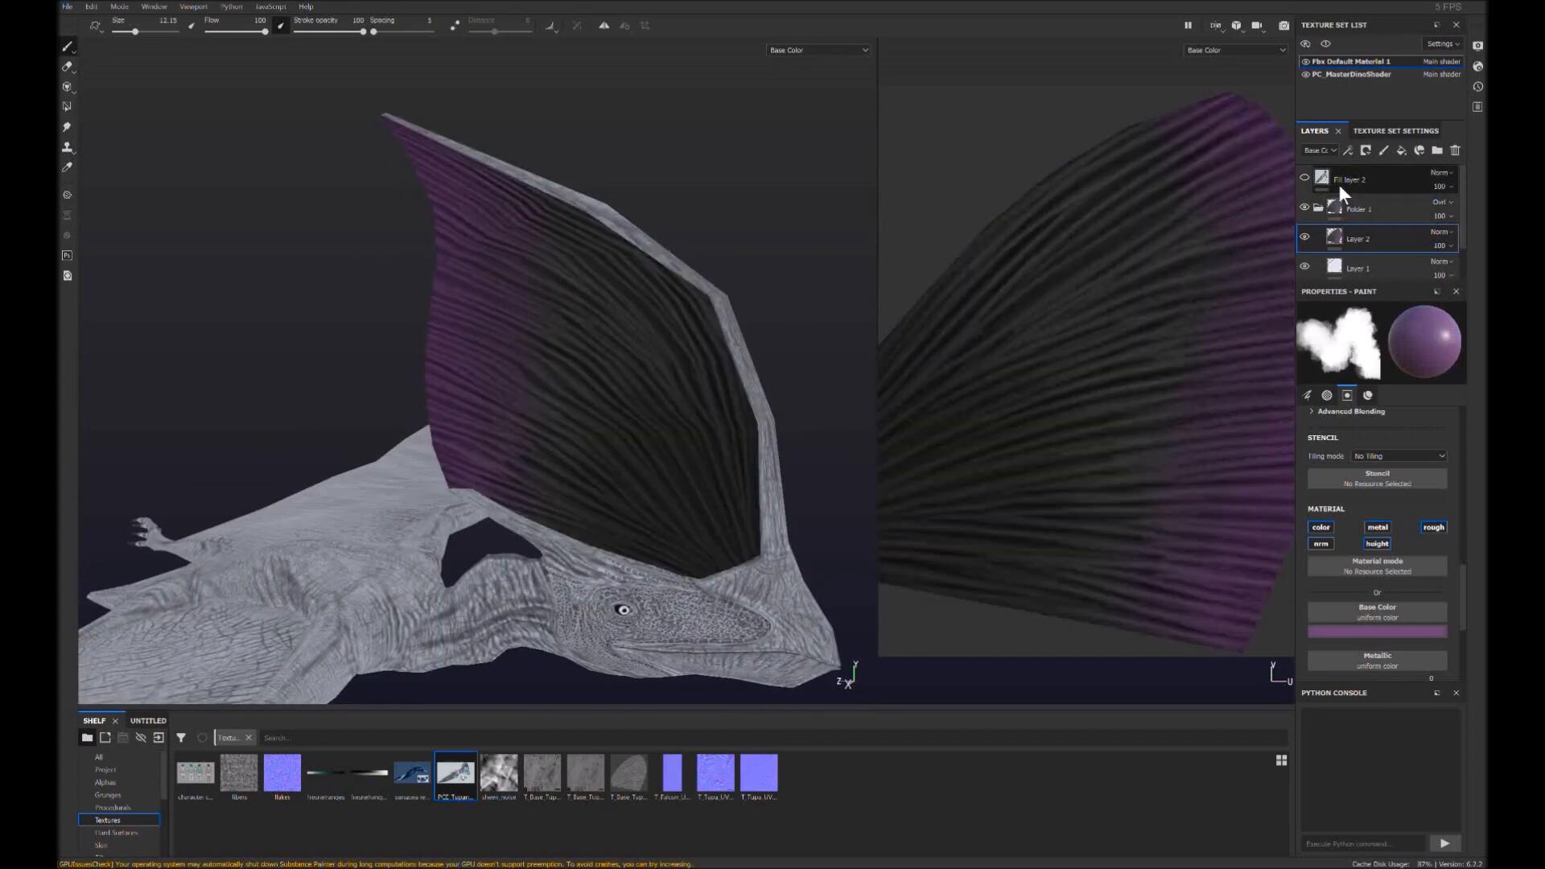Open the Viewport menu
1545x869 pixels.
pos(193,6)
